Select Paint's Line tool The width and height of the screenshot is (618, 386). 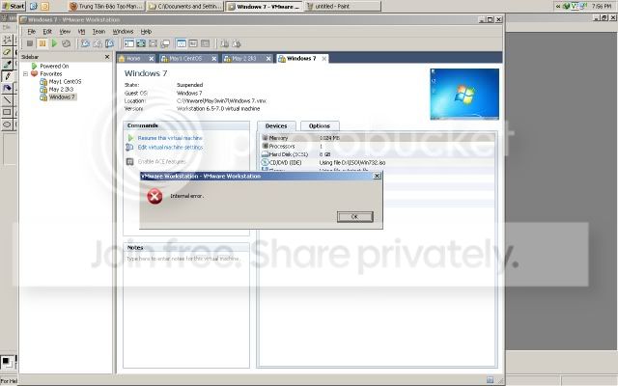[7, 100]
